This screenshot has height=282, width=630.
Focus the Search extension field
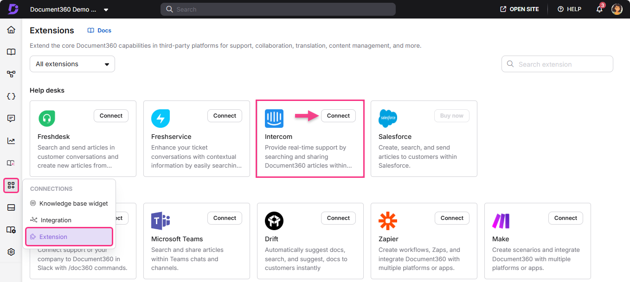click(557, 64)
